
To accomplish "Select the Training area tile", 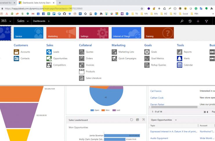I will point(159,33).
